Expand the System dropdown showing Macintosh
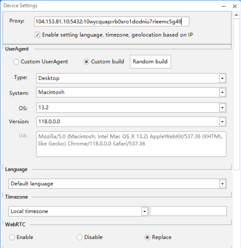241x248 pixels. pos(222,93)
